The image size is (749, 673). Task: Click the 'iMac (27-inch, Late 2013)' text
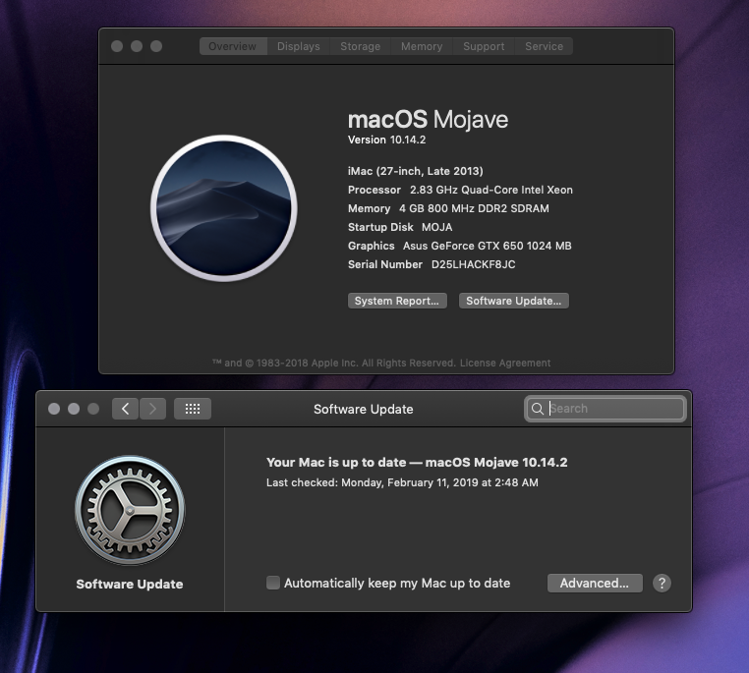point(415,171)
